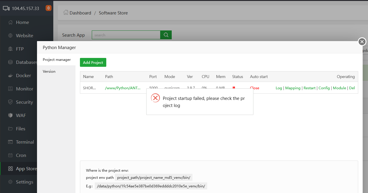Switch to the Version tab
The image size is (368, 193).
(x=49, y=72)
